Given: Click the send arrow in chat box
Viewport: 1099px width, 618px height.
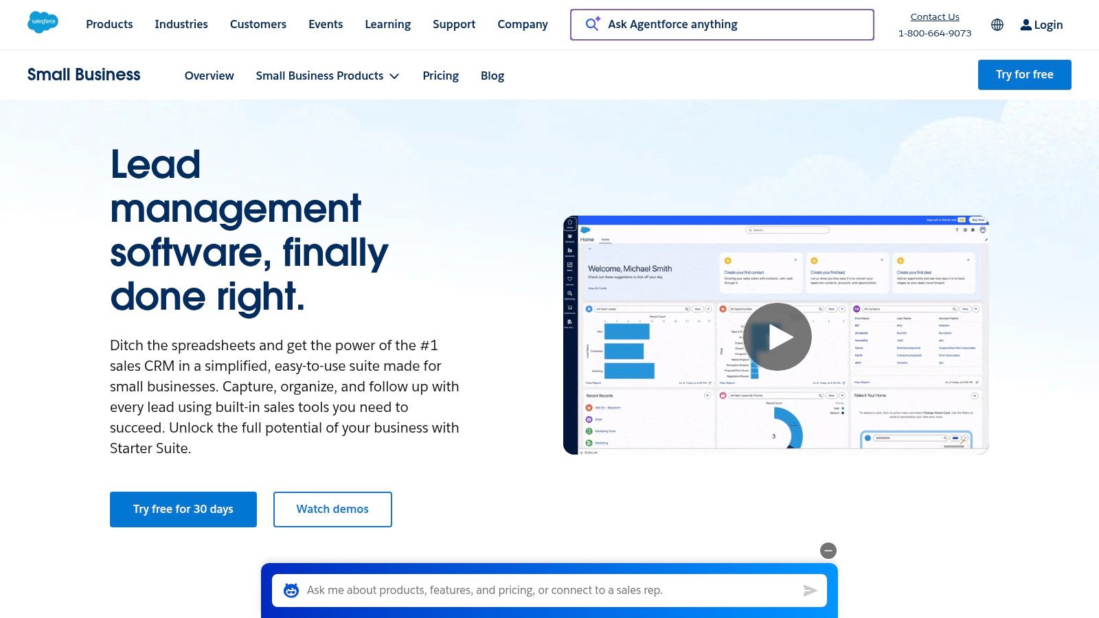Looking at the screenshot, I should pyautogui.click(x=810, y=591).
